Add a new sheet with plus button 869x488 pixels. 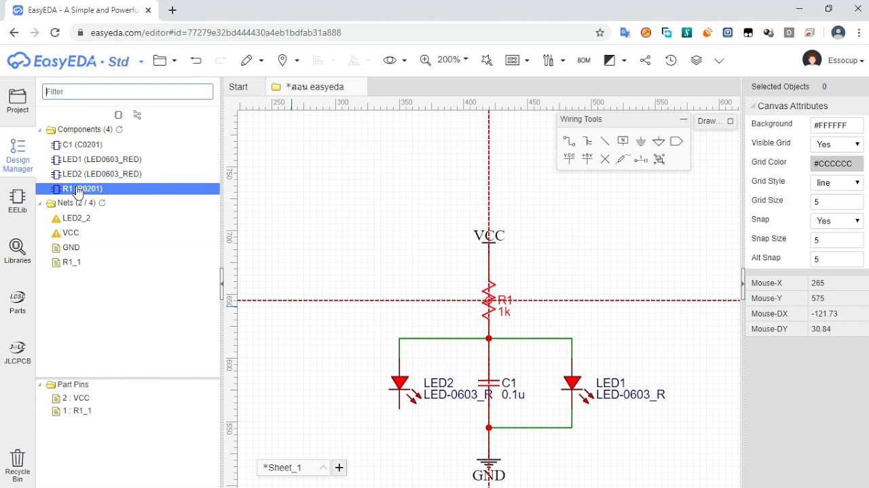(x=339, y=468)
